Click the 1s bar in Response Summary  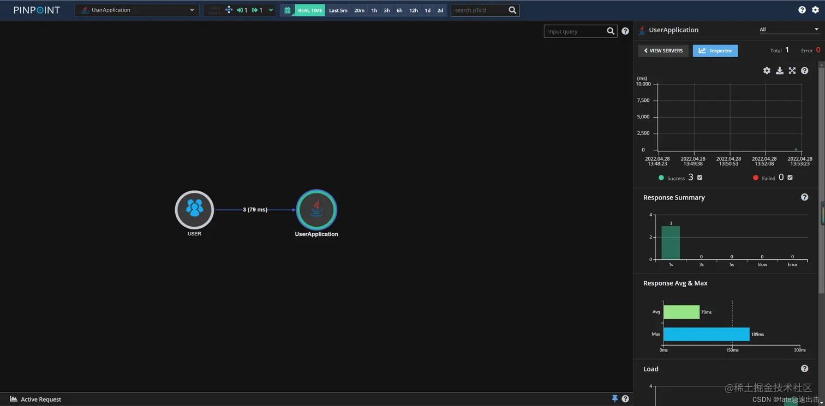point(671,243)
